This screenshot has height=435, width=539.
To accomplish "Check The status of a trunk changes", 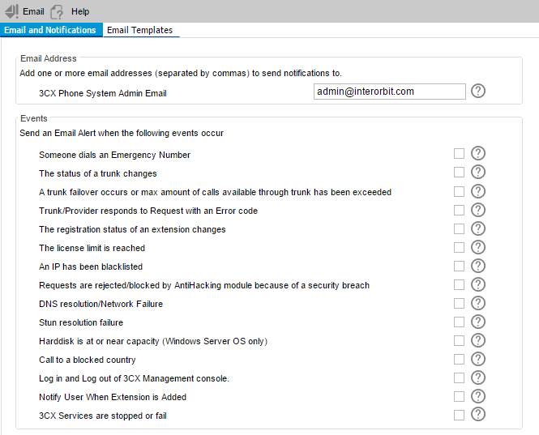I will pos(459,173).
